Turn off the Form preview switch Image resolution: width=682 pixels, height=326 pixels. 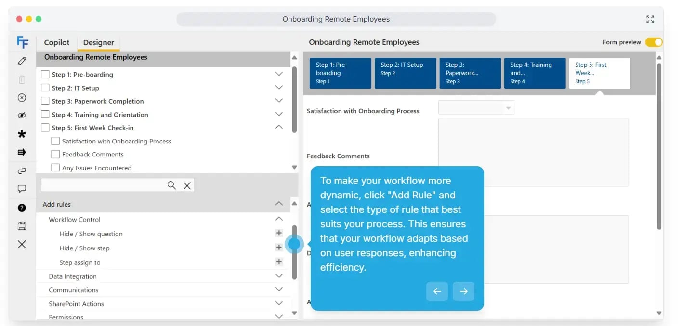pyautogui.click(x=654, y=42)
